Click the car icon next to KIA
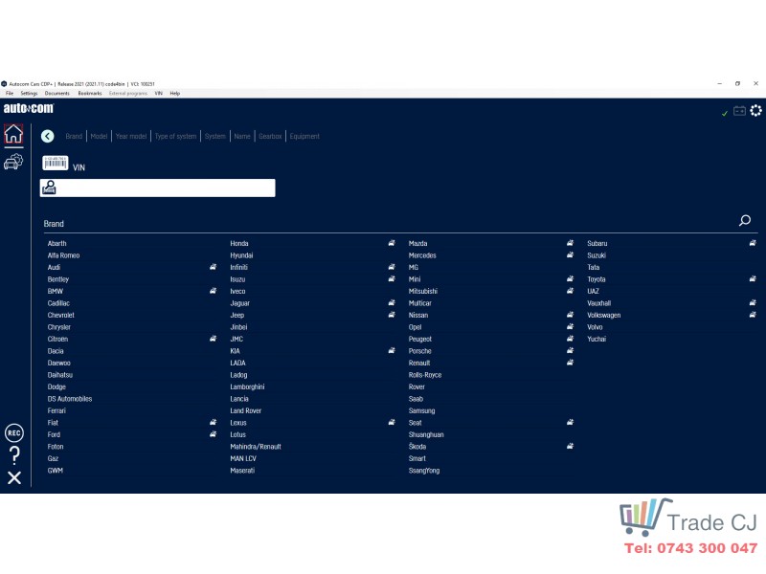Viewport: 766px width, 574px height. pos(392,350)
